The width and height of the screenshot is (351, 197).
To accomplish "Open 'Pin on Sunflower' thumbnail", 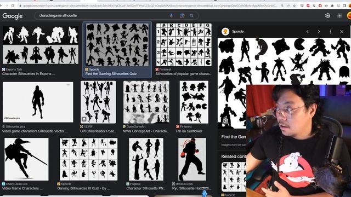I will [194, 102].
